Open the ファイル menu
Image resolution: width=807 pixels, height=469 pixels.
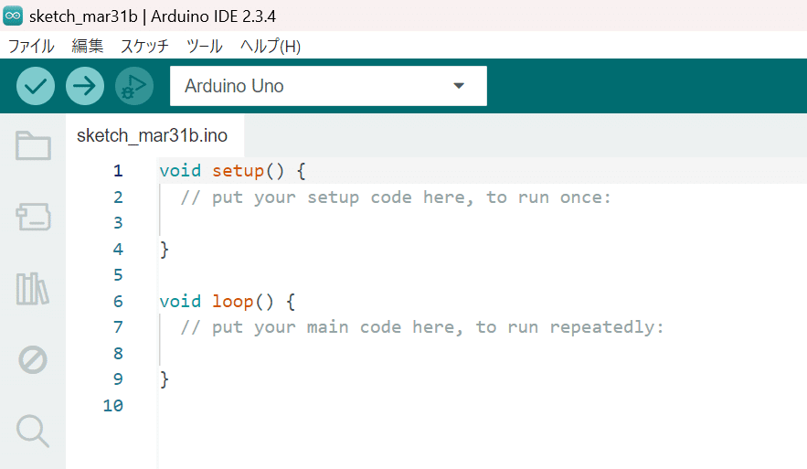(31, 47)
